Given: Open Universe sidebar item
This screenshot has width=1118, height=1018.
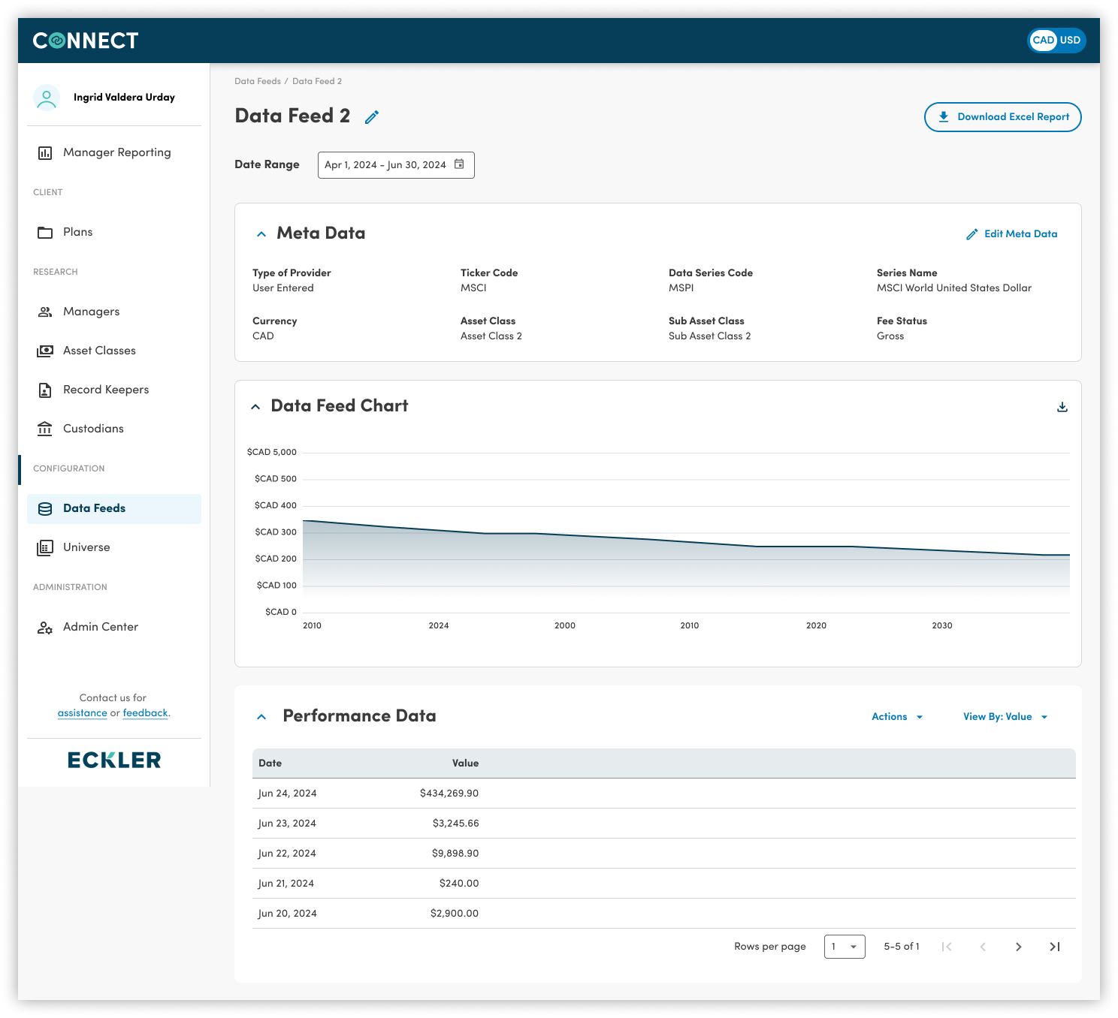Looking at the screenshot, I should pos(86,547).
